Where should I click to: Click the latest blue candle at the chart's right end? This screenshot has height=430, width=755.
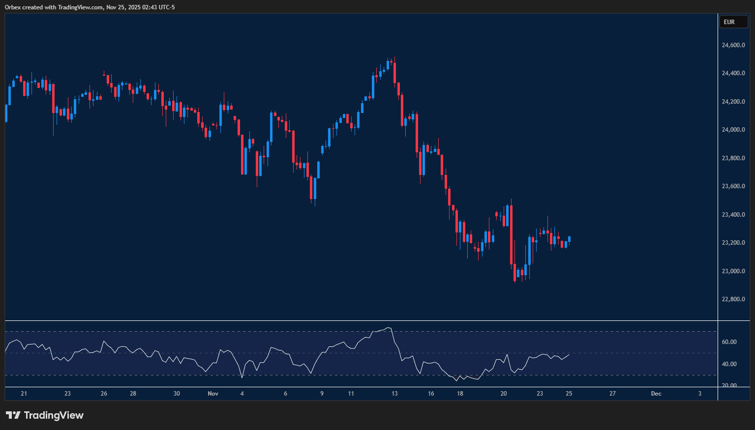click(x=569, y=239)
